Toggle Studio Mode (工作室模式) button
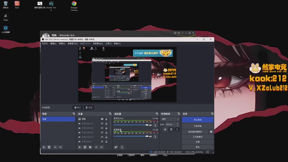The width and height of the screenshot is (288, 162). pos(198,137)
